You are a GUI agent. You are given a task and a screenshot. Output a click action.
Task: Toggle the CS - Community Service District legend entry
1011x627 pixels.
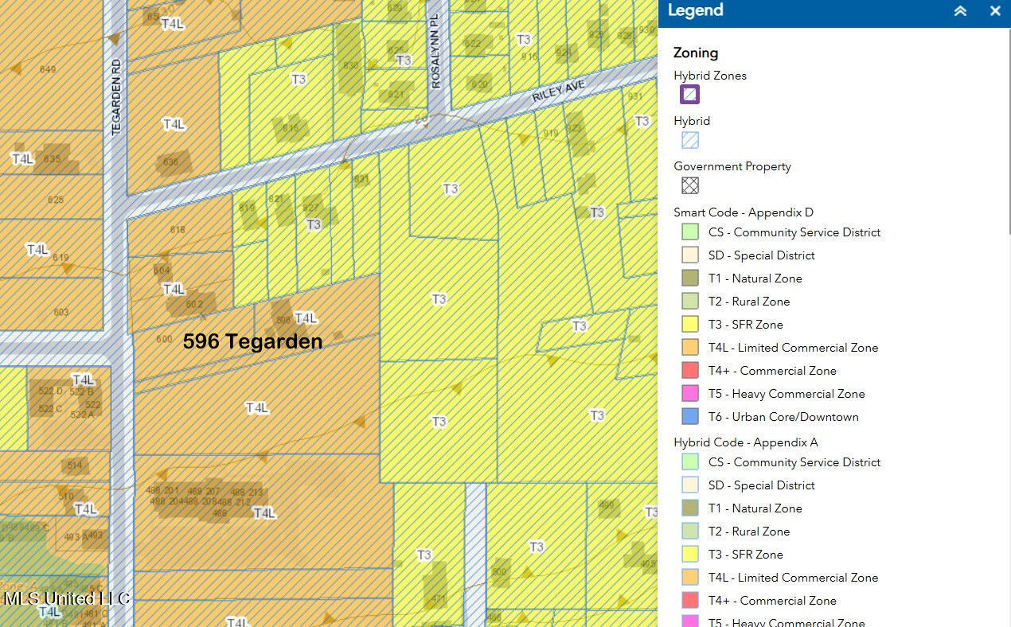pyautogui.click(x=794, y=232)
